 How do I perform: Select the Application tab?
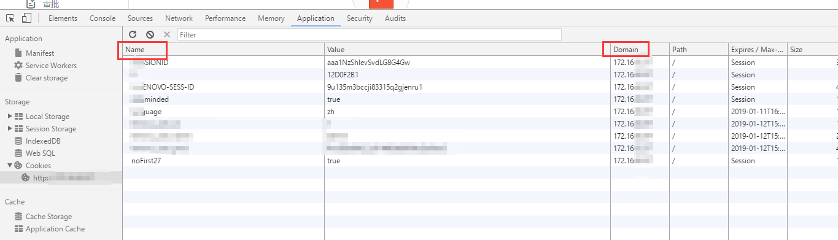point(316,18)
